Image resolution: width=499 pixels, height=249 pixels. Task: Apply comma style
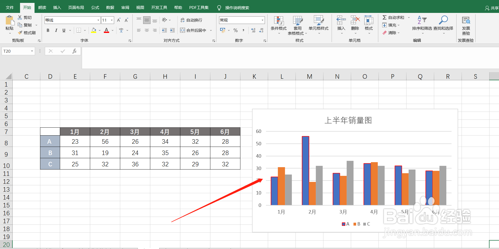click(x=244, y=31)
